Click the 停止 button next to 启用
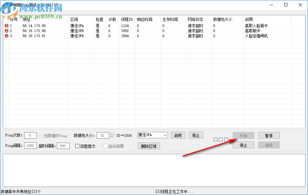Viewport: 308px width, 195px height. [x=196, y=135]
